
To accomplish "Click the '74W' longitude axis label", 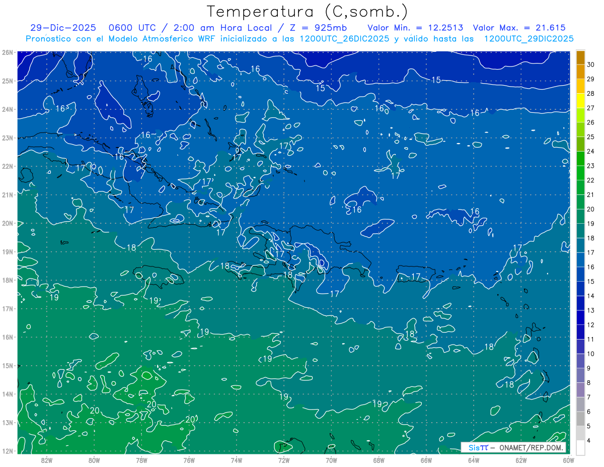I will [x=237, y=459].
